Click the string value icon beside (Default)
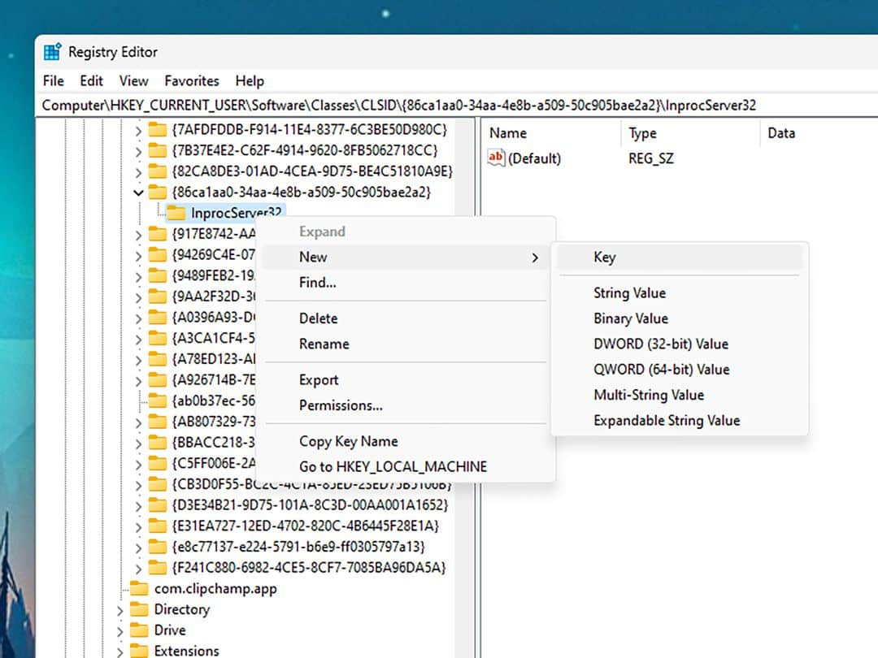Screen dimensions: 878x658 click(496, 158)
